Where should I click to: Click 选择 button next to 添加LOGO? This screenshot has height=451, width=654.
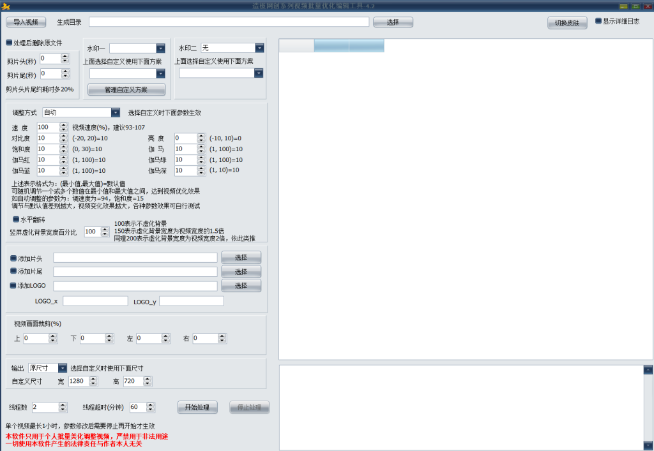point(241,286)
